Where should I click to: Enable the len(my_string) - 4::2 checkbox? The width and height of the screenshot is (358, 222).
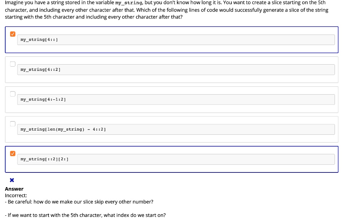(13, 124)
